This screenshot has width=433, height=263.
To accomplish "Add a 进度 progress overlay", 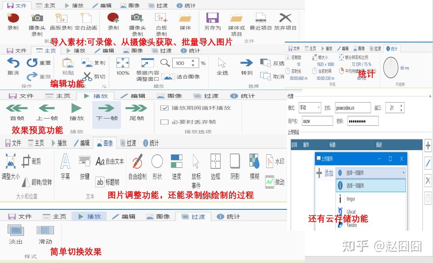I will [x=177, y=167].
